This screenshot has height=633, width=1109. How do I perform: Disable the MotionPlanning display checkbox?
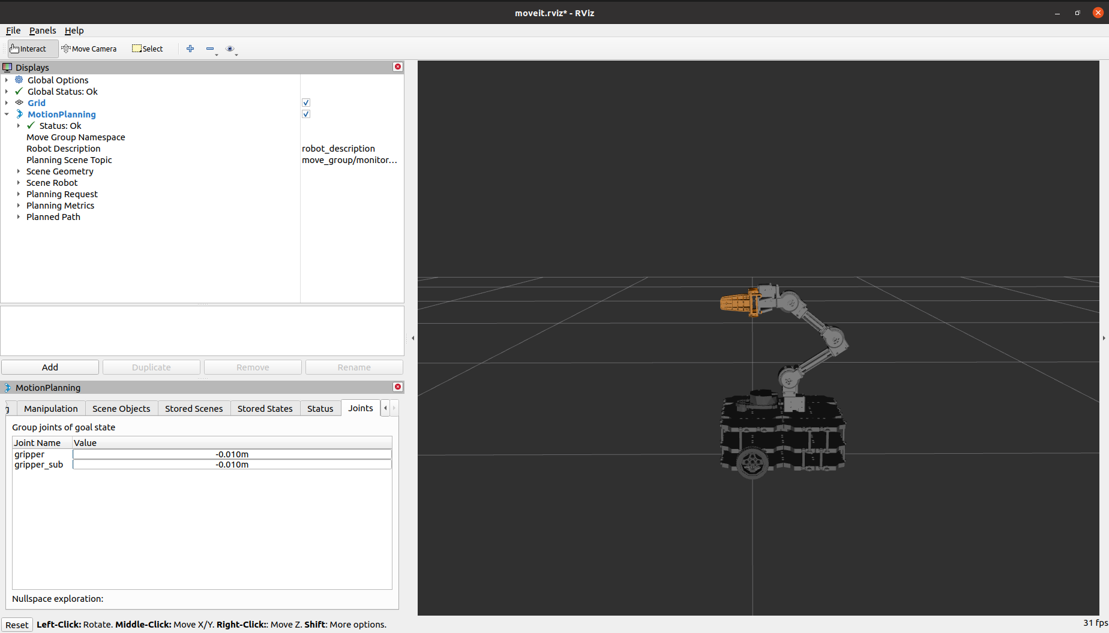pyautogui.click(x=306, y=114)
